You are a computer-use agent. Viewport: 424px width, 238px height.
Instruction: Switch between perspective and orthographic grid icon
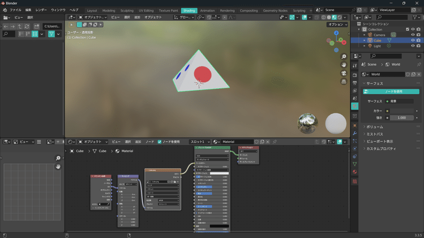coord(343,81)
